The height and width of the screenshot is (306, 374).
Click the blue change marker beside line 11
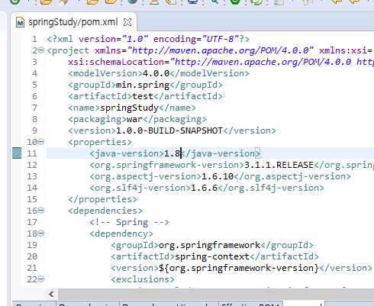coord(17,153)
